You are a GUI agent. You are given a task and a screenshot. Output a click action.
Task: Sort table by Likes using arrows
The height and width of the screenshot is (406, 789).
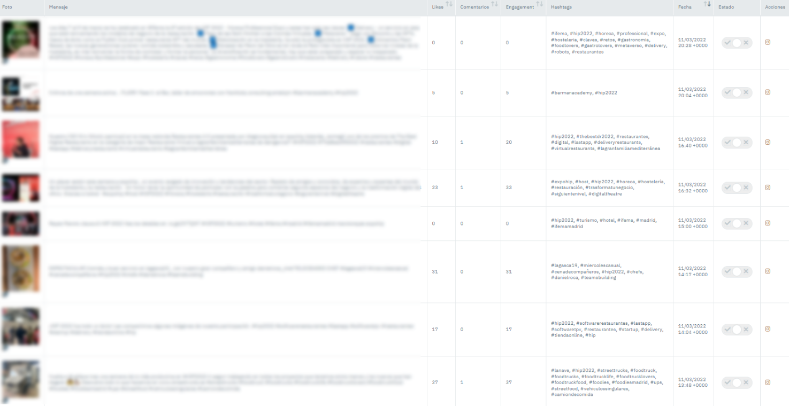click(449, 4)
